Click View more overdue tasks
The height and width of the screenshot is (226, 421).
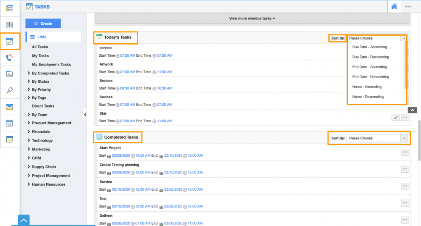pyautogui.click(x=252, y=18)
